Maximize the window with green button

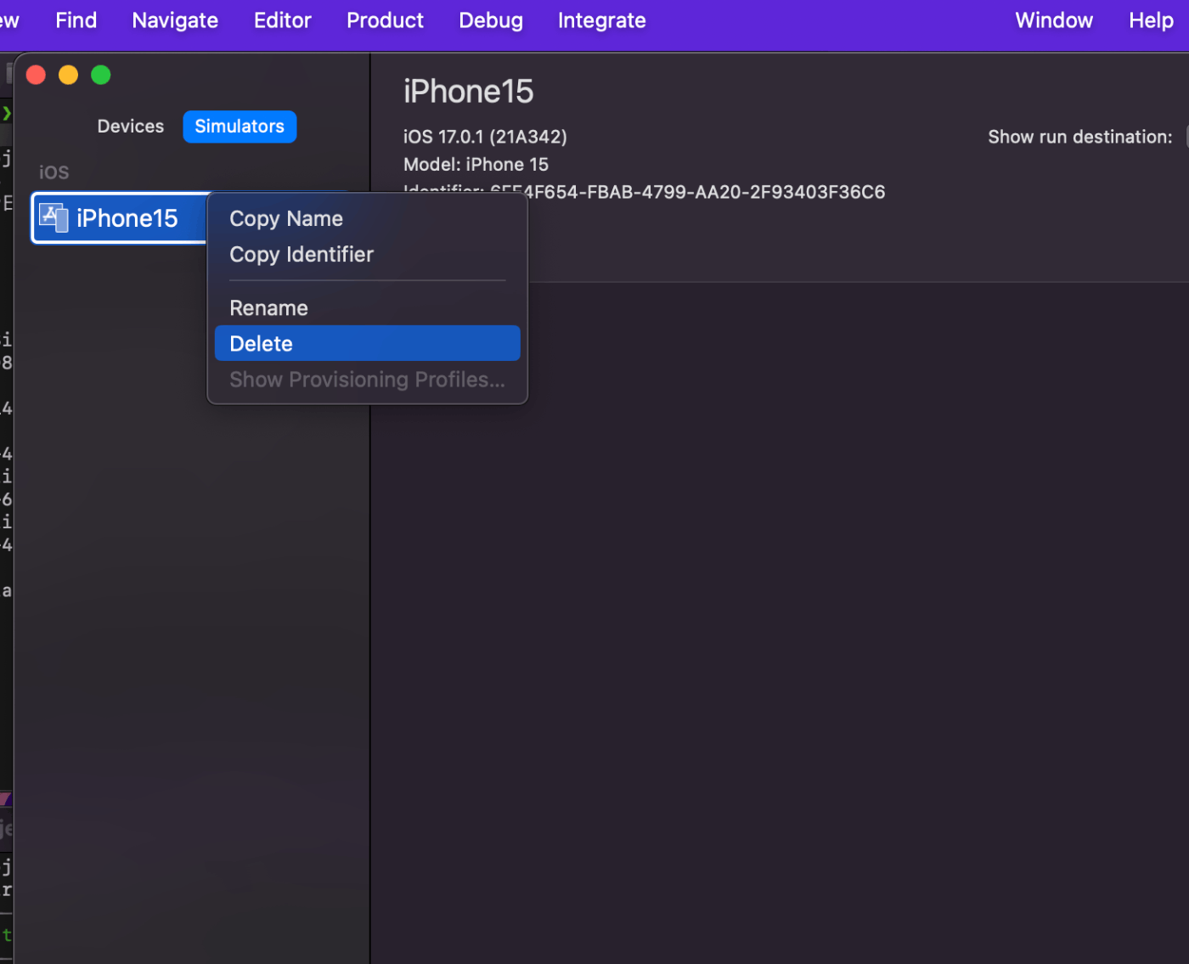100,75
